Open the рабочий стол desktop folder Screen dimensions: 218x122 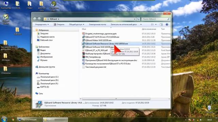pyautogui.click(x=42, y=6)
